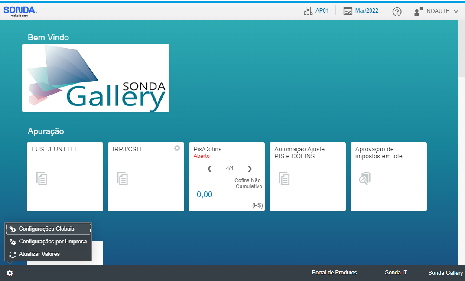Screen dimensions: 465x281
Task: Go to next Pis/Cofins page arrow
Action: pyautogui.click(x=250, y=169)
